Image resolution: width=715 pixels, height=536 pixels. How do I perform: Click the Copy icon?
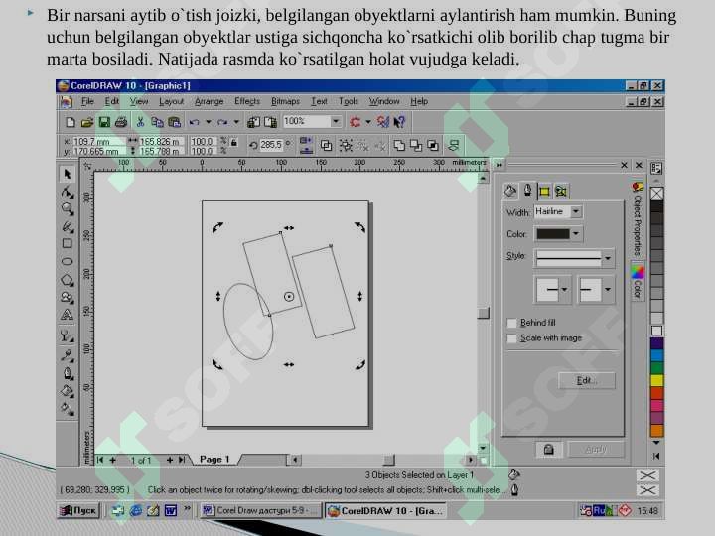157,122
